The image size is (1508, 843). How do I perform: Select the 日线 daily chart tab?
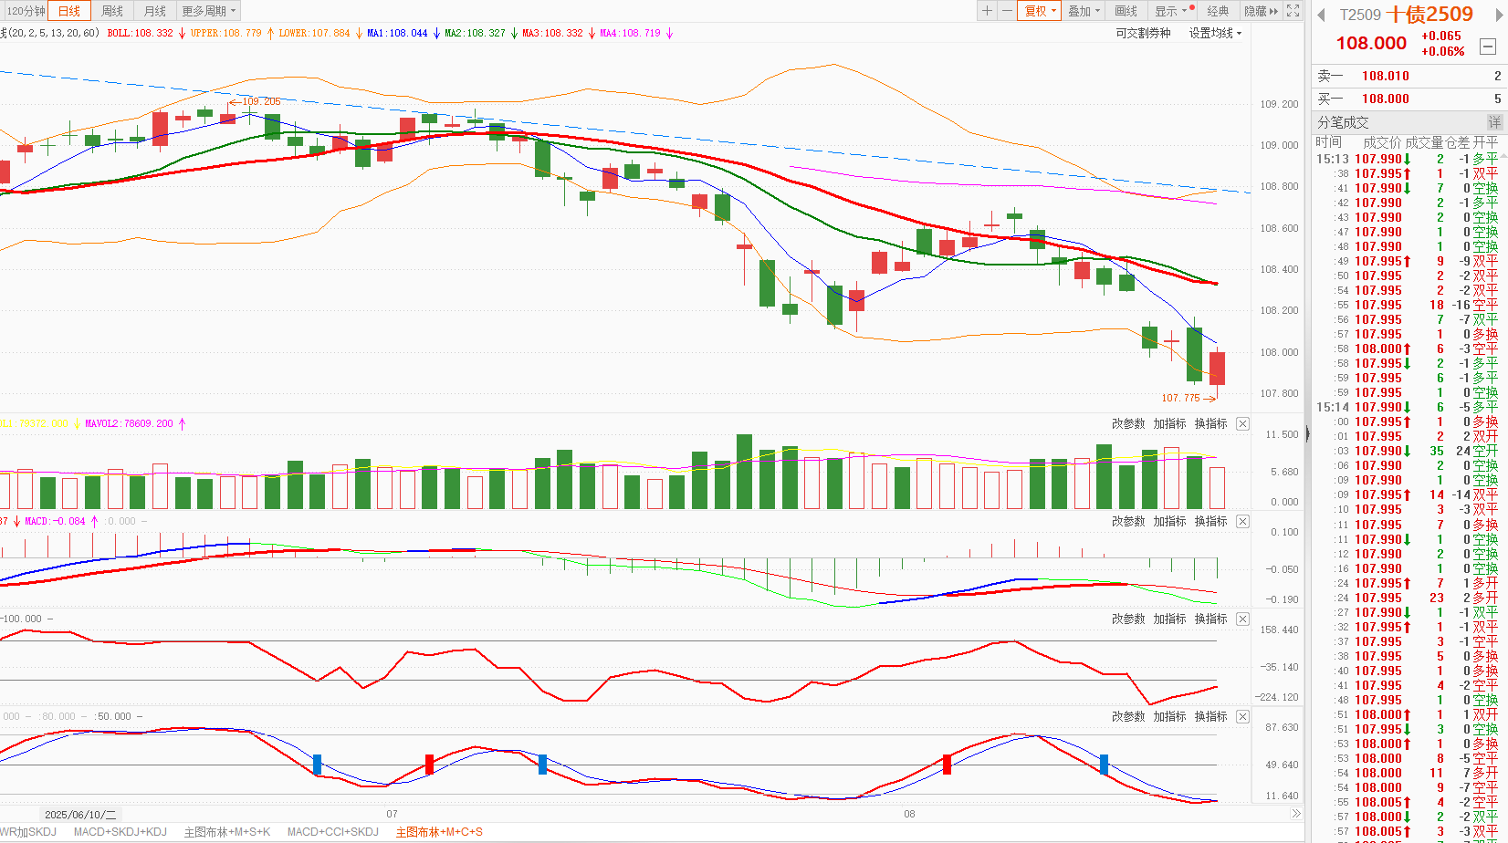[69, 11]
